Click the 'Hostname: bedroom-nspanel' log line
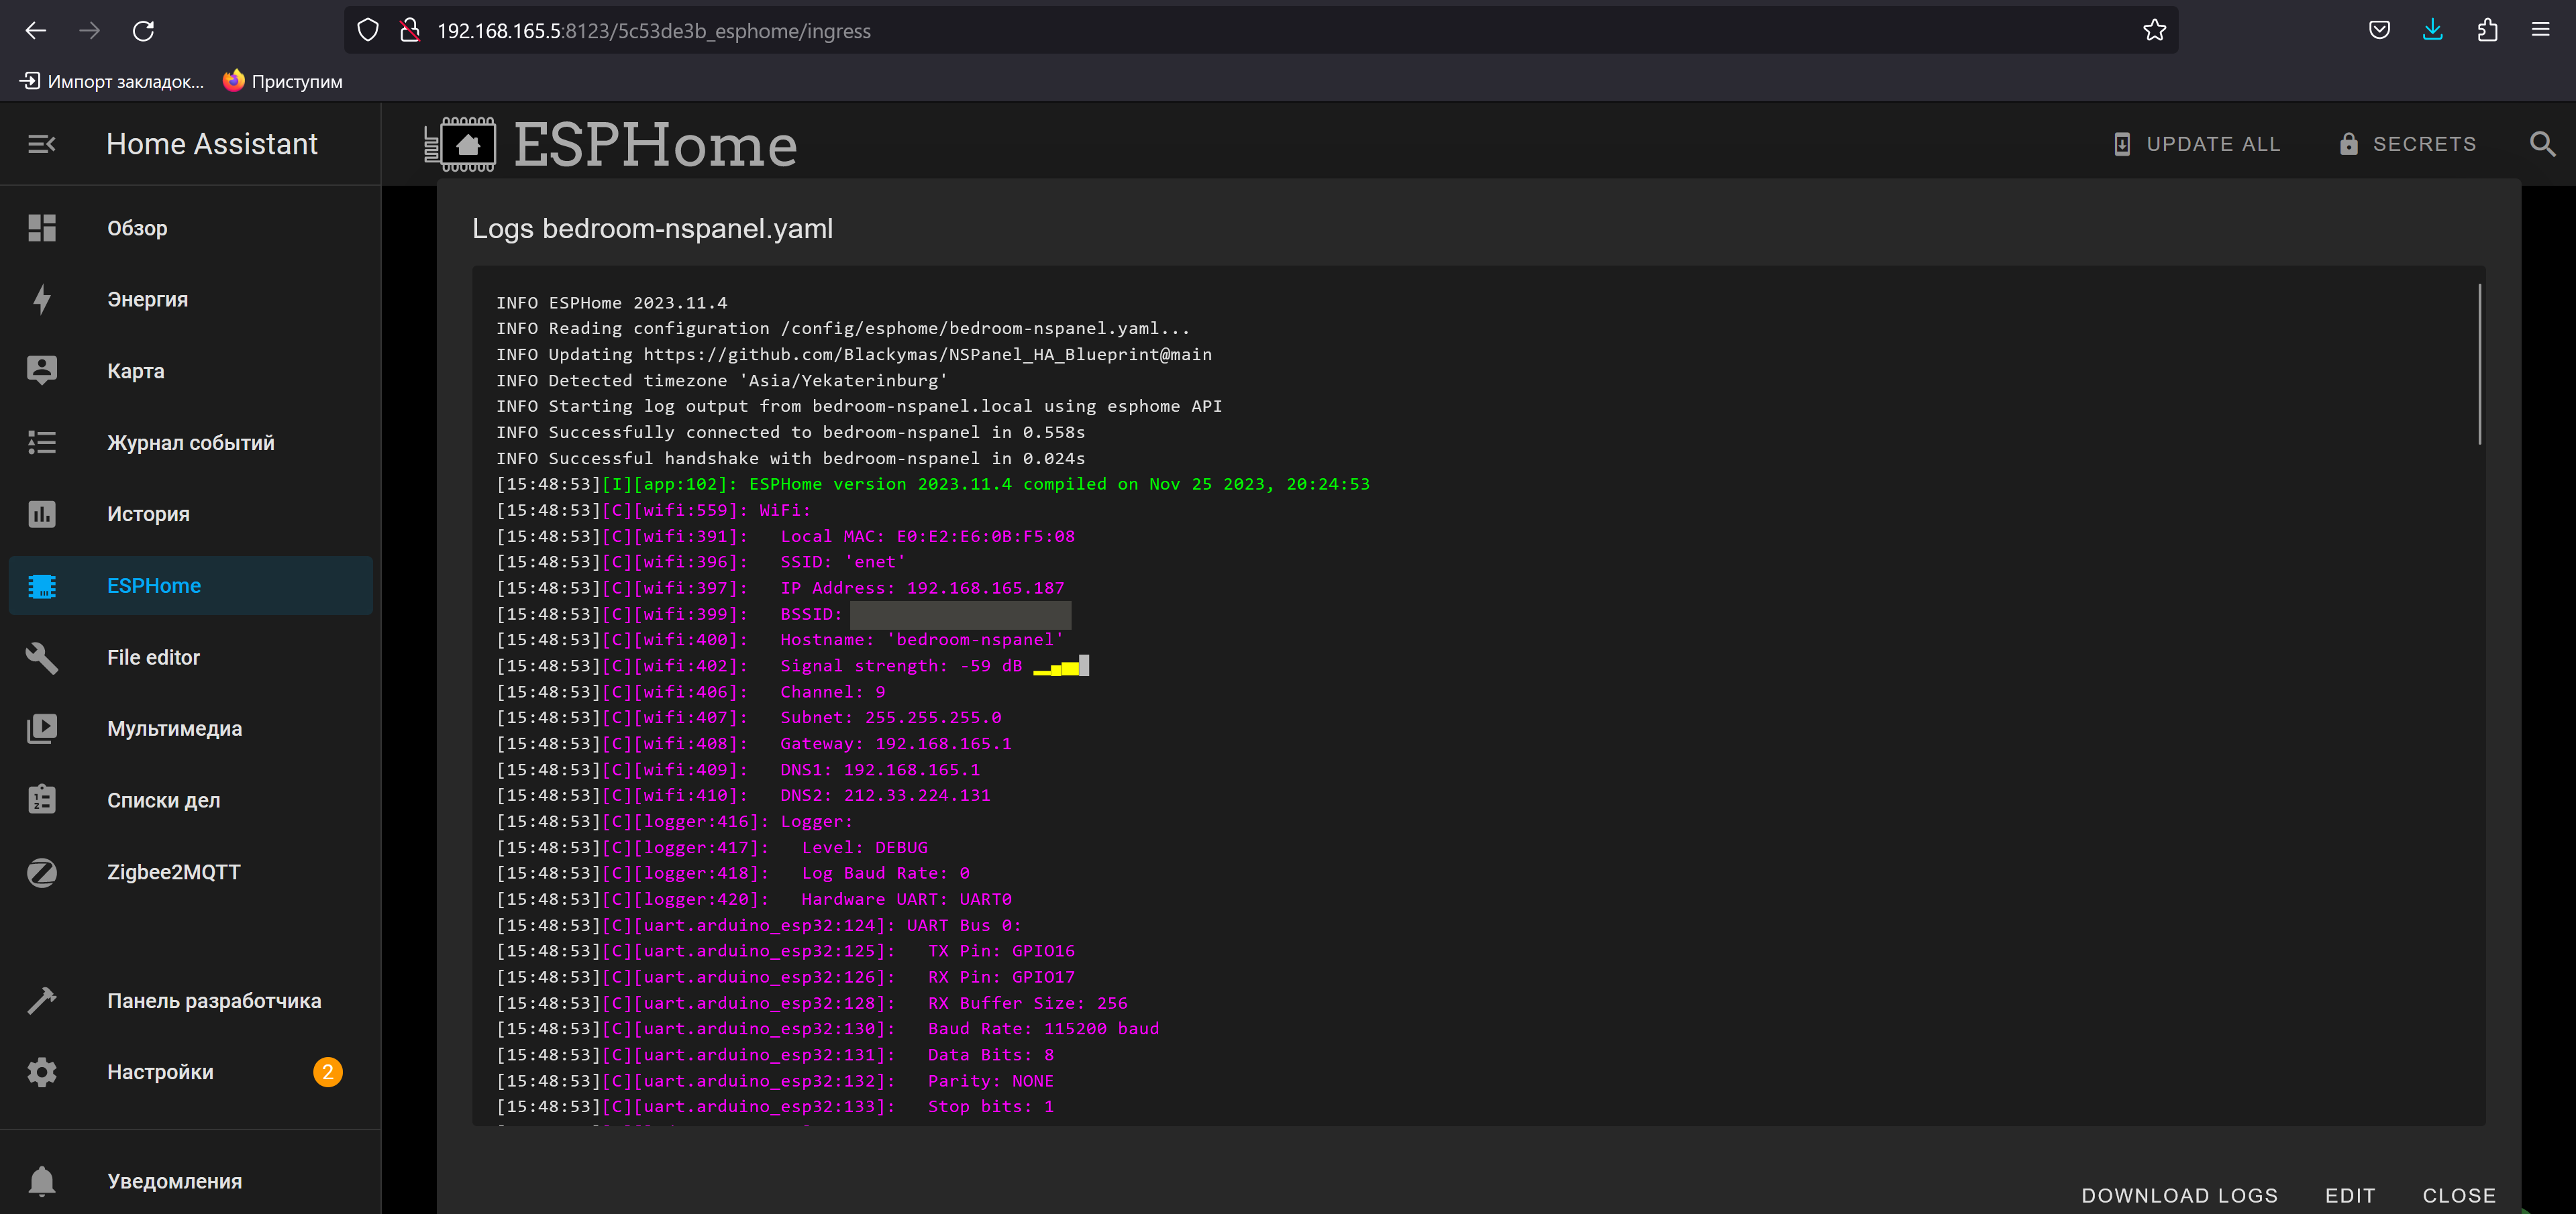Viewport: 2576px width, 1214px height. tap(780, 639)
